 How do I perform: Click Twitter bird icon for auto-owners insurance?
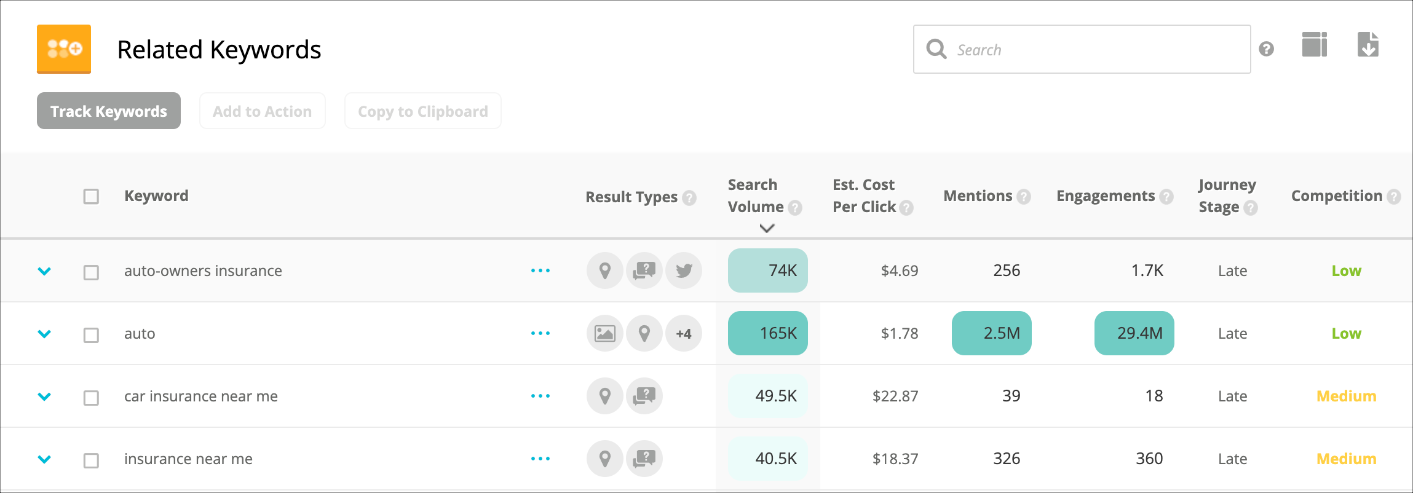coord(684,270)
